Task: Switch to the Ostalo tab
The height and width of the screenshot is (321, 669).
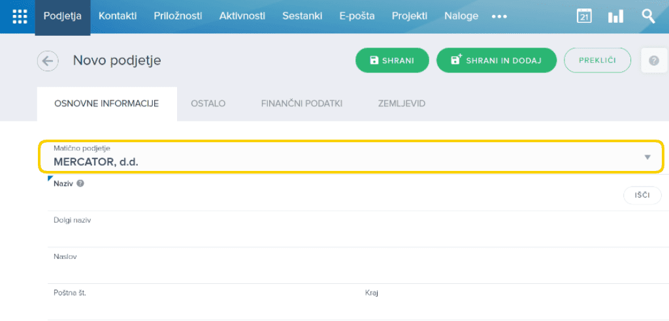Action: tap(208, 104)
